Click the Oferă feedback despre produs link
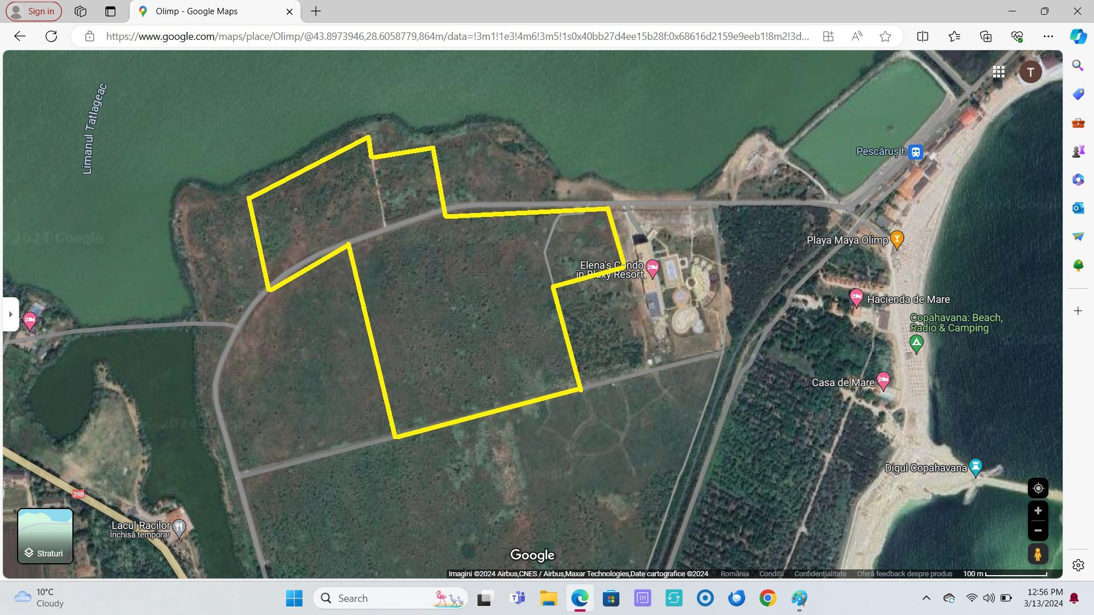The width and height of the screenshot is (1094, 615). pos(904,573)
